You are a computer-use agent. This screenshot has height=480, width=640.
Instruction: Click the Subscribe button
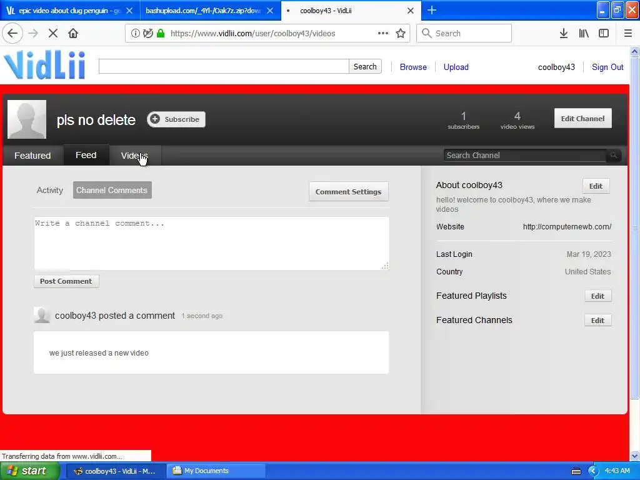[176, 119]
